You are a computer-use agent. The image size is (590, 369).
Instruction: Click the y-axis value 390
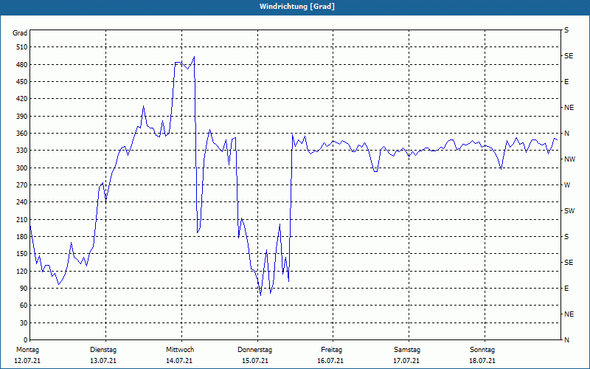pos(22,117)
